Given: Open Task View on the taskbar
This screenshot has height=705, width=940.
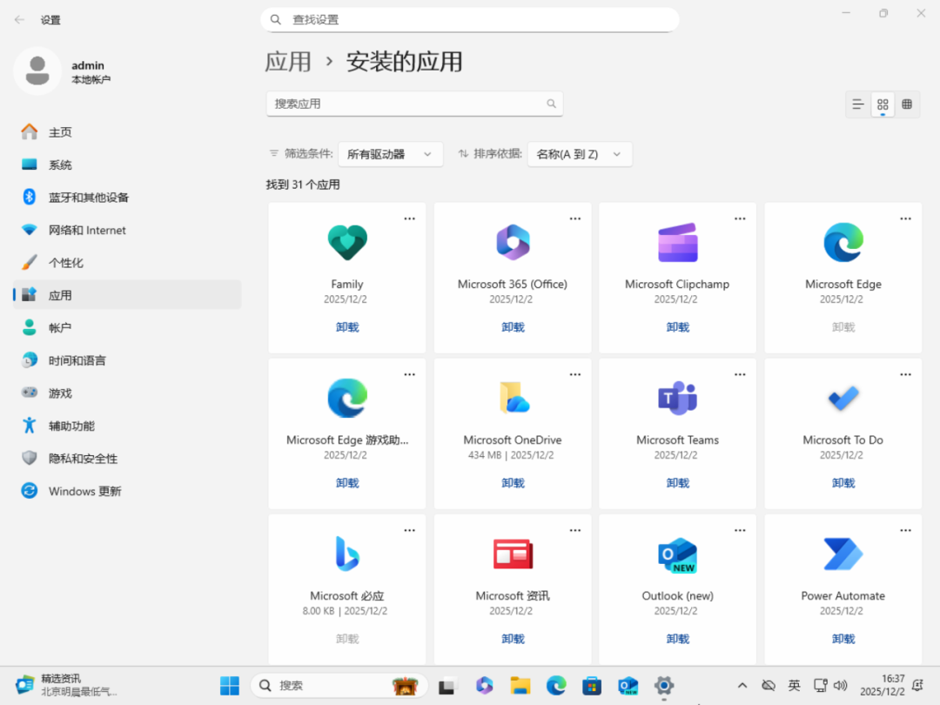Looking at the screenshot, I should [x=447, y=685].
